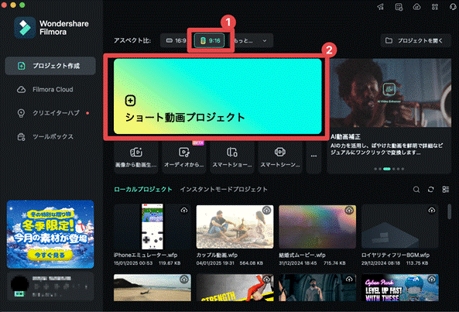
Task: Open the カップル動画.wfp project thumbnail
Action: point(235,227)
